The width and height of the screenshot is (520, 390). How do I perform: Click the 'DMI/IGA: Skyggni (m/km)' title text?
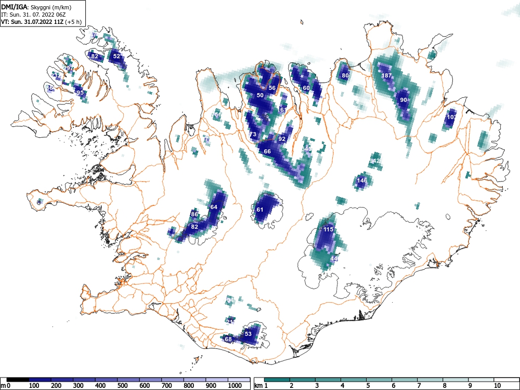click(x=36, y=7)
